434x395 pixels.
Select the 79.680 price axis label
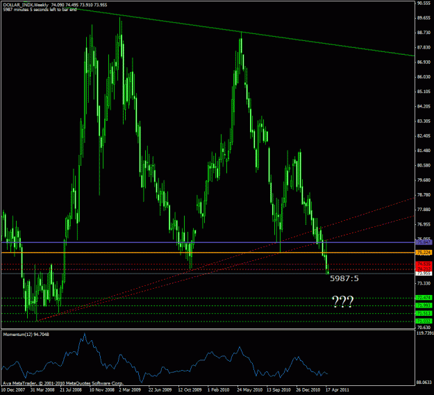[x=424, y=180]
